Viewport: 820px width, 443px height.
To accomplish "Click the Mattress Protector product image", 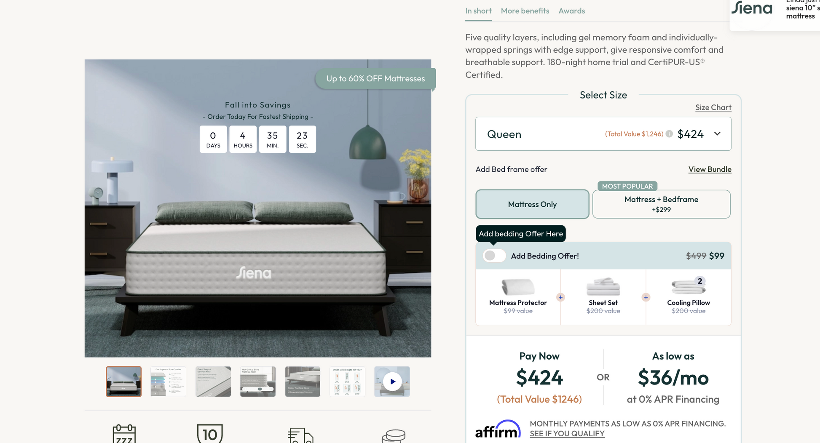I will coord(518,287).
